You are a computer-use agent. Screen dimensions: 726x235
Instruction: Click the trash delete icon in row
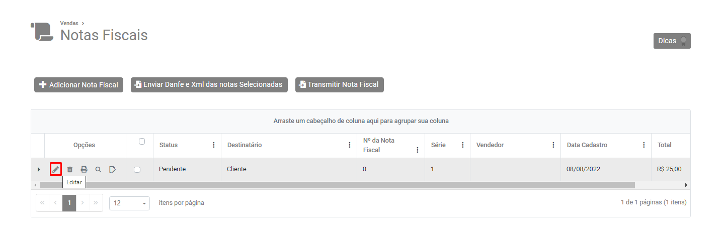(70, 170)
